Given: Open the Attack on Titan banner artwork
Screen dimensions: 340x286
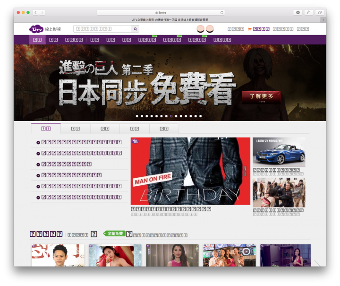Looking at the screenshot, I should click(170, 82).
